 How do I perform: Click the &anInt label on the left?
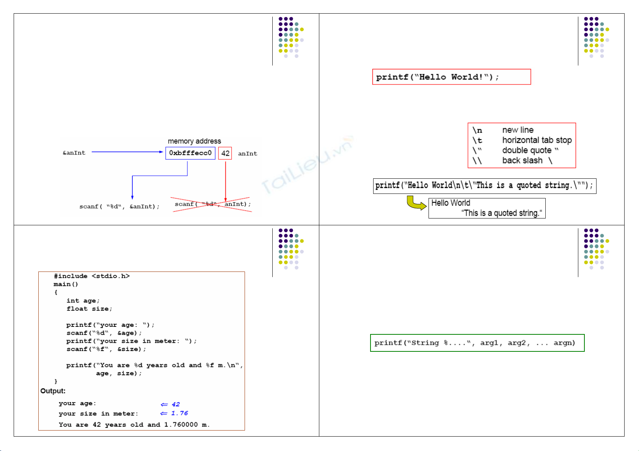pos(74,153)
